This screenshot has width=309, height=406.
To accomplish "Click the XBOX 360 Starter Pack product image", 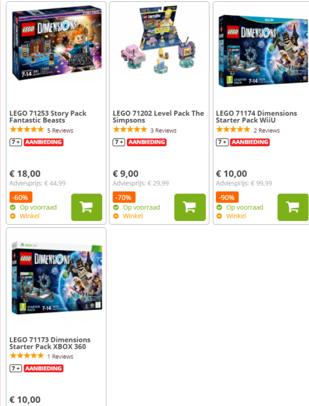I will (57, 278).
